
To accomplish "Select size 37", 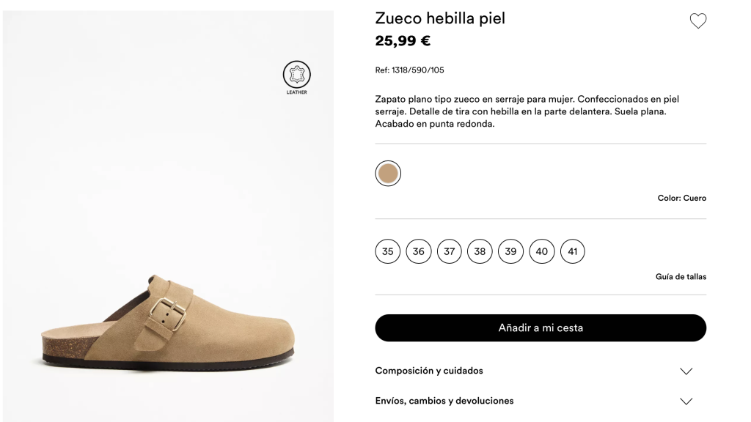I will [x=449, y=251].
